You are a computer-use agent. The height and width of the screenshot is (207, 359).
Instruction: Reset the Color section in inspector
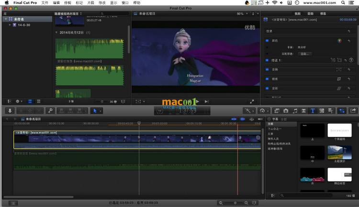click(x=348, y=41)
